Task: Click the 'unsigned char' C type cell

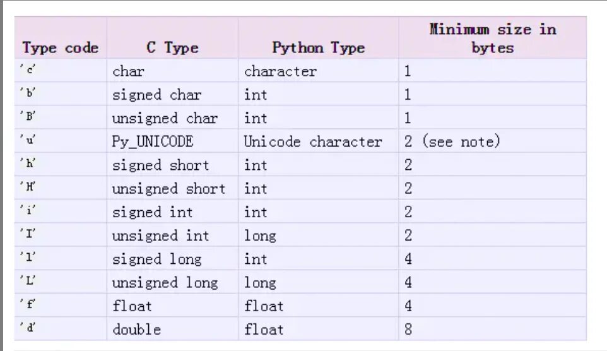Action: click(x=173, y=118)
